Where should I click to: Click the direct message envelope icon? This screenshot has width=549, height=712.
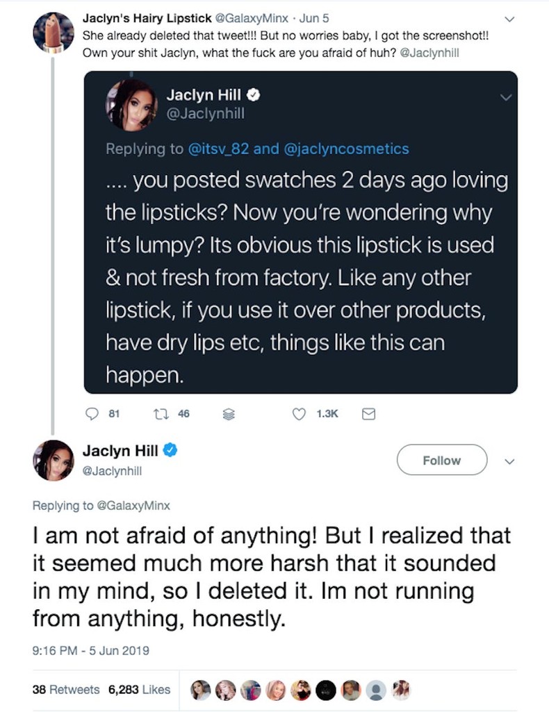point(368,413)
